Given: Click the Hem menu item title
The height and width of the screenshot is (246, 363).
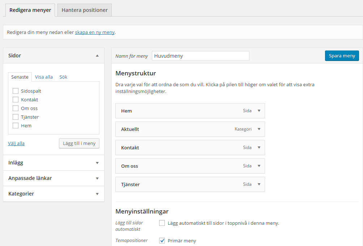Looking at the screenshot, I should click(127, 111).
